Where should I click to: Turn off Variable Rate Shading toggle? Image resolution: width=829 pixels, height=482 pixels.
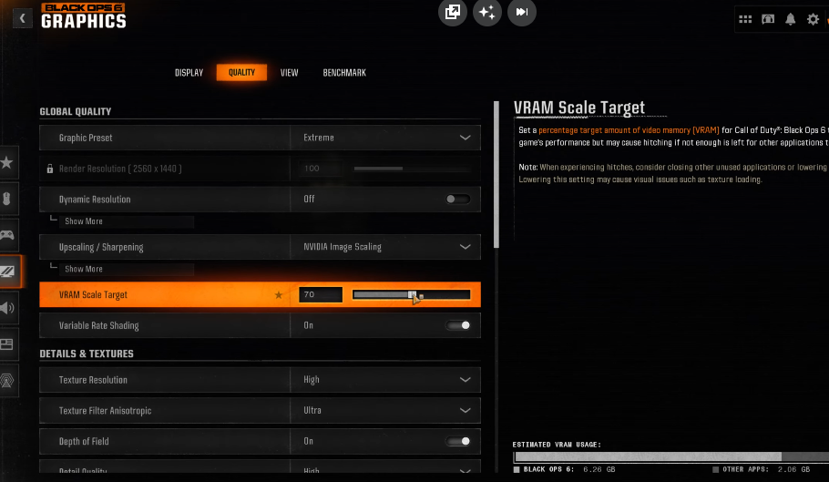tap(458, 325)
